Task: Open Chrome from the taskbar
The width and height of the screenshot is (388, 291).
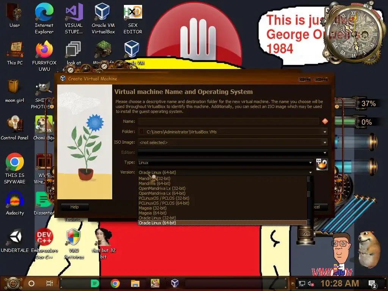Action: click(x=115, y=283)
